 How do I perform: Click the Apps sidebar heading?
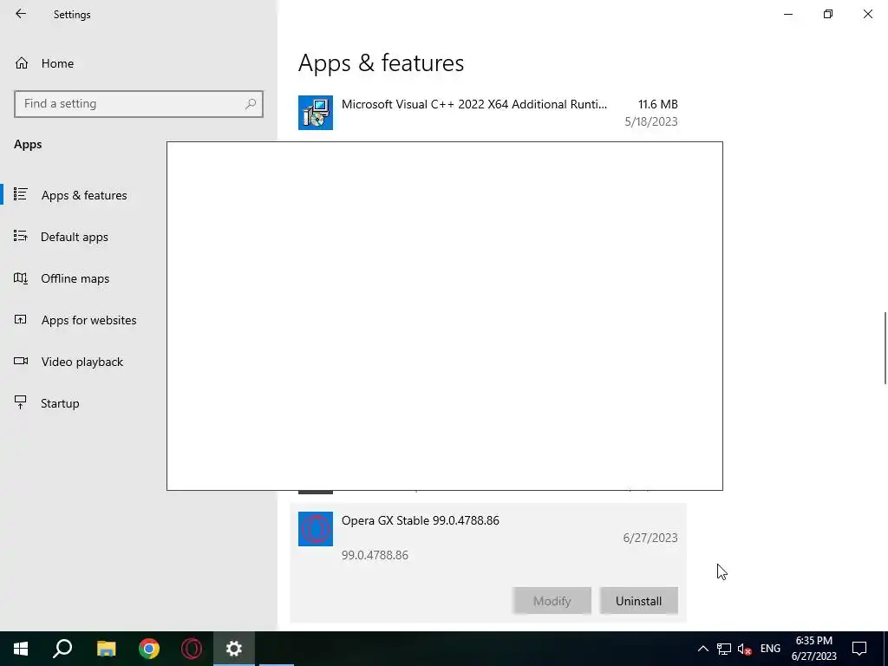tap(28, 145)
